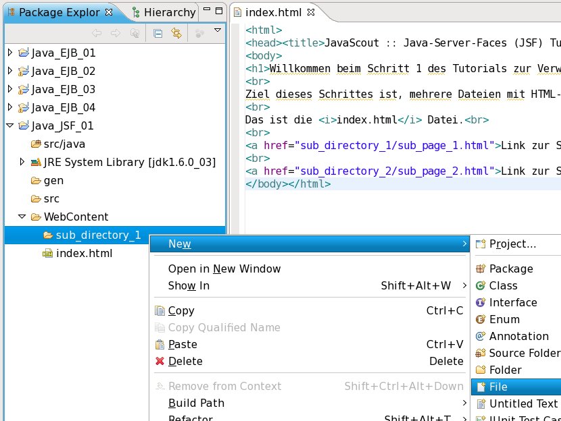Collapse the WebContent folder
The image size is (561, 421).
[x=22, y=217]
